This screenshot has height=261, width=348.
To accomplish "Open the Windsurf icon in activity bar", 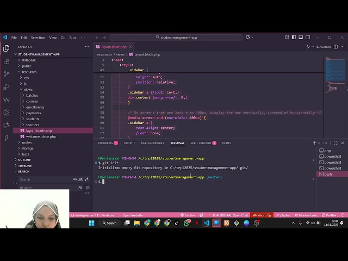I will 7,100.
